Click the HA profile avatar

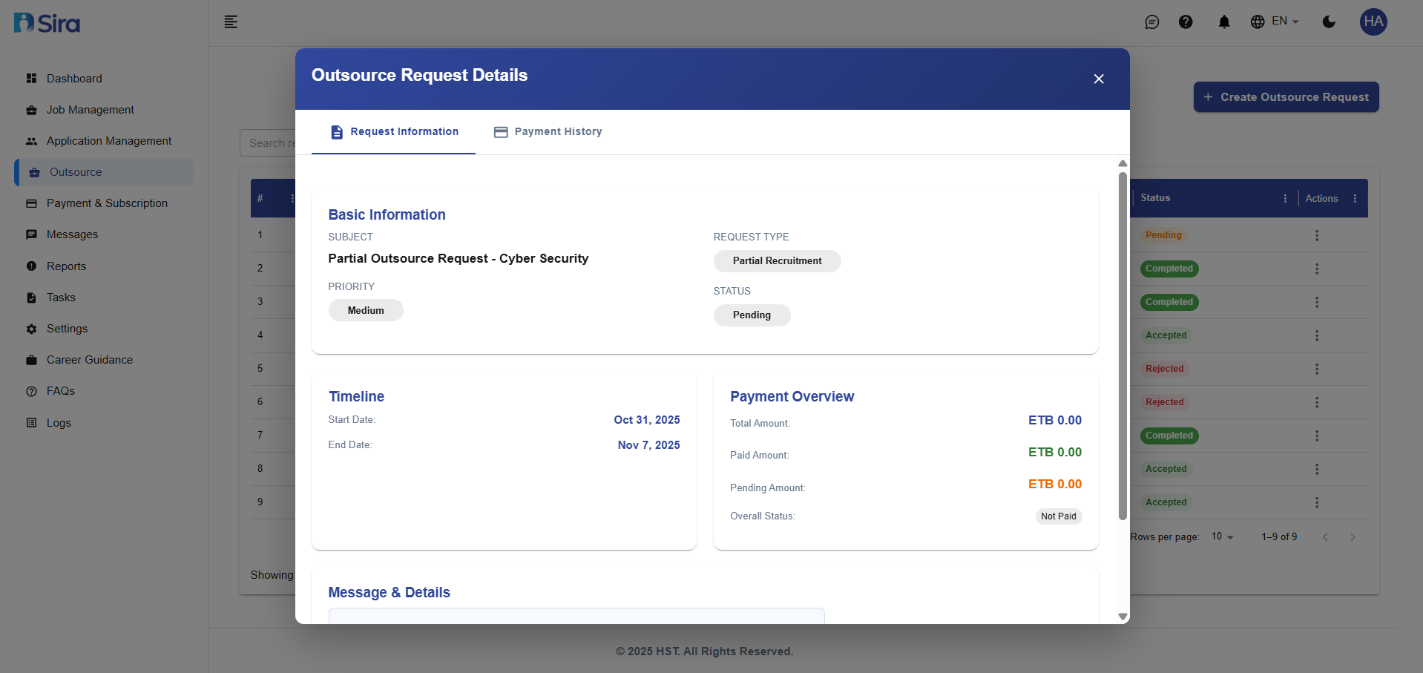point(1373,22)
